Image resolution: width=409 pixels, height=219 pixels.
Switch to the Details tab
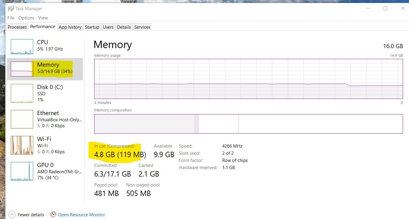tap(124, 27)
